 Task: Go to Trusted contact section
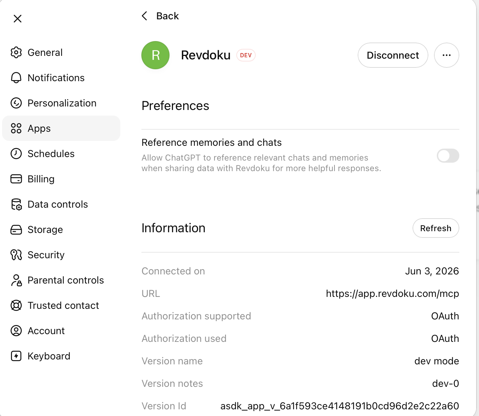tap(61, 305)
